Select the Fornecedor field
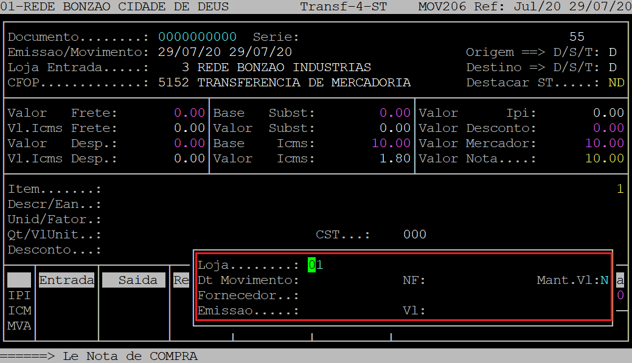The image size is (632, 363). pyautogui.click(x=341, y=296)
